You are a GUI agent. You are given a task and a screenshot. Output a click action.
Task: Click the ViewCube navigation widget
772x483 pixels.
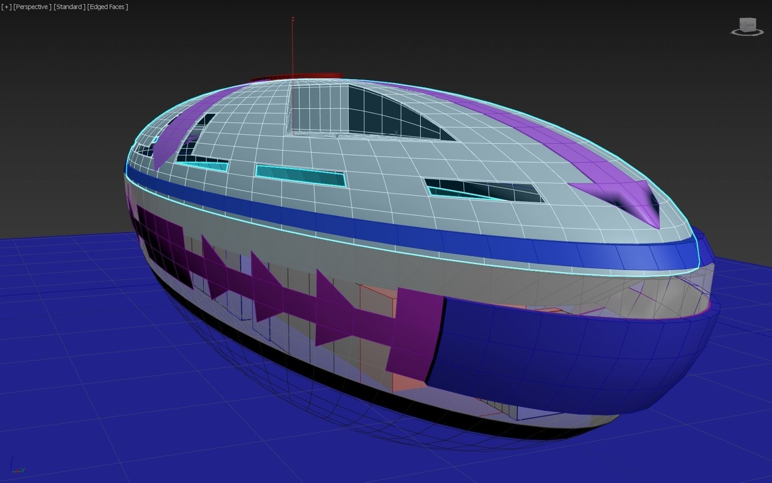pos(747,24)
